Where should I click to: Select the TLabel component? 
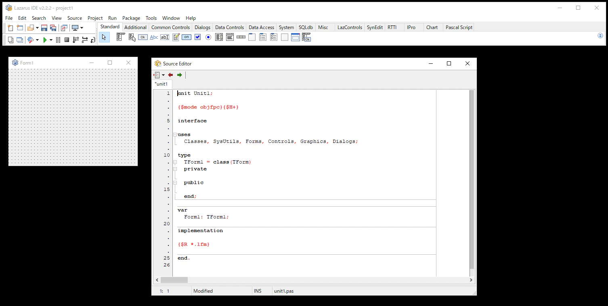tap(154, 37)
